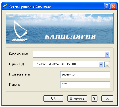The height and width of the screenshot is (107, 119).
Task: Click the application icon in title bar
Action: 5,6
